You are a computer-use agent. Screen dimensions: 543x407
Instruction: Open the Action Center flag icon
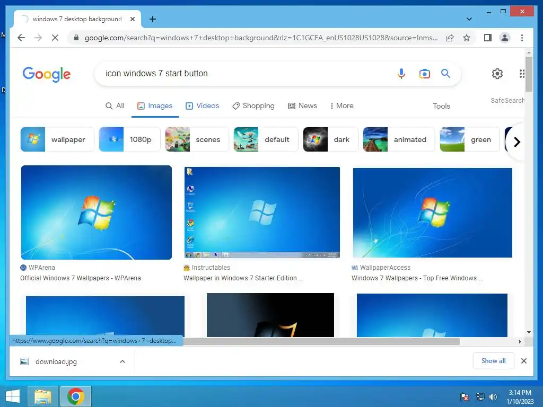coord(465,396)
